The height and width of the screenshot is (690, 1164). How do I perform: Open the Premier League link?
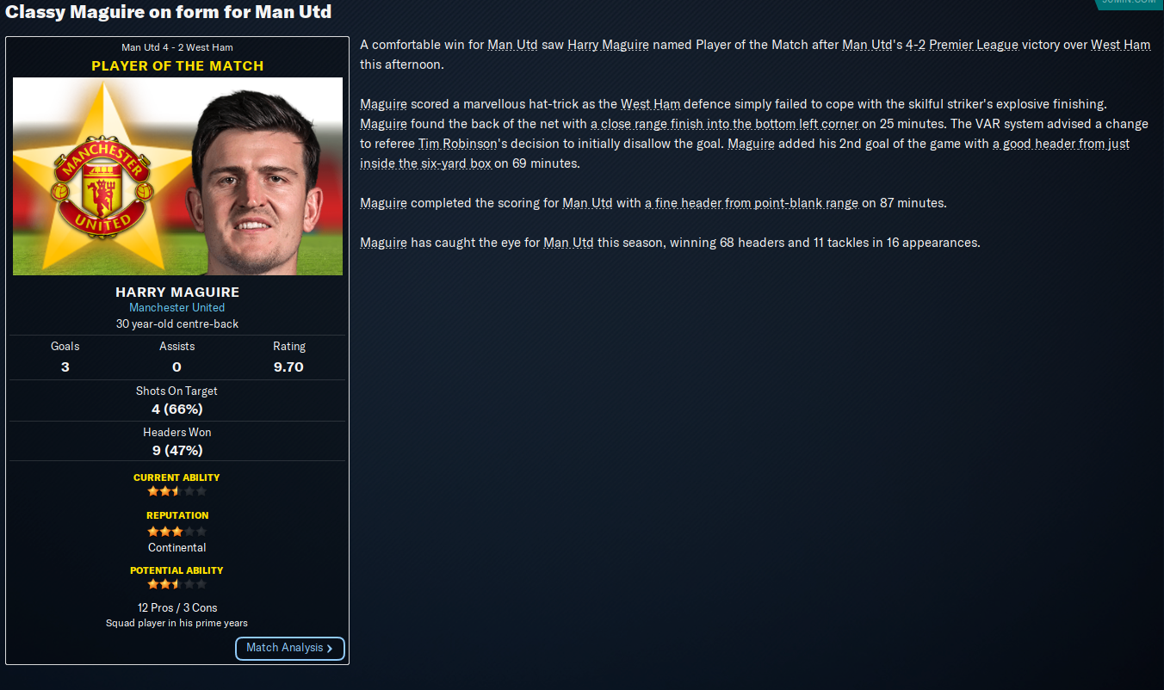973,45
